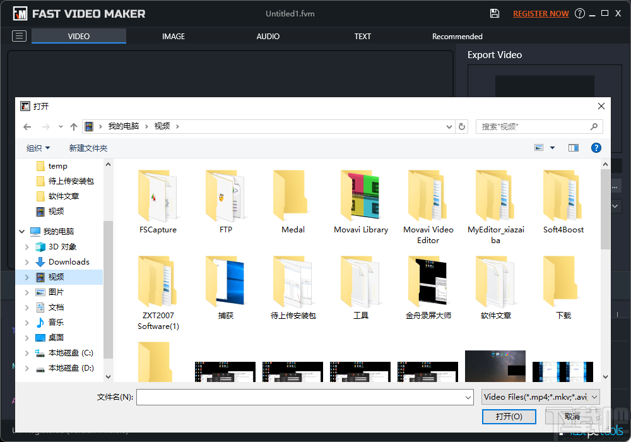The width and height of the screenshot is (631, 442).
Task: Open the hamburger menu in Fast Video Maker
Action: 19,36
